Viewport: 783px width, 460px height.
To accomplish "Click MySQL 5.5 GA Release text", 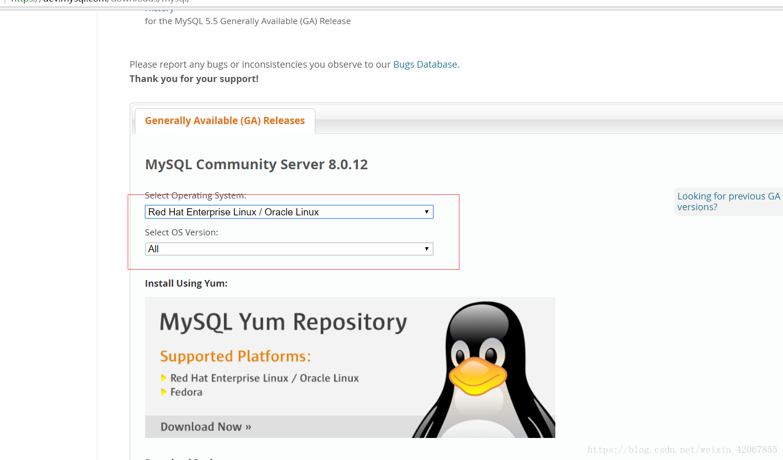I will click(248, 21).
